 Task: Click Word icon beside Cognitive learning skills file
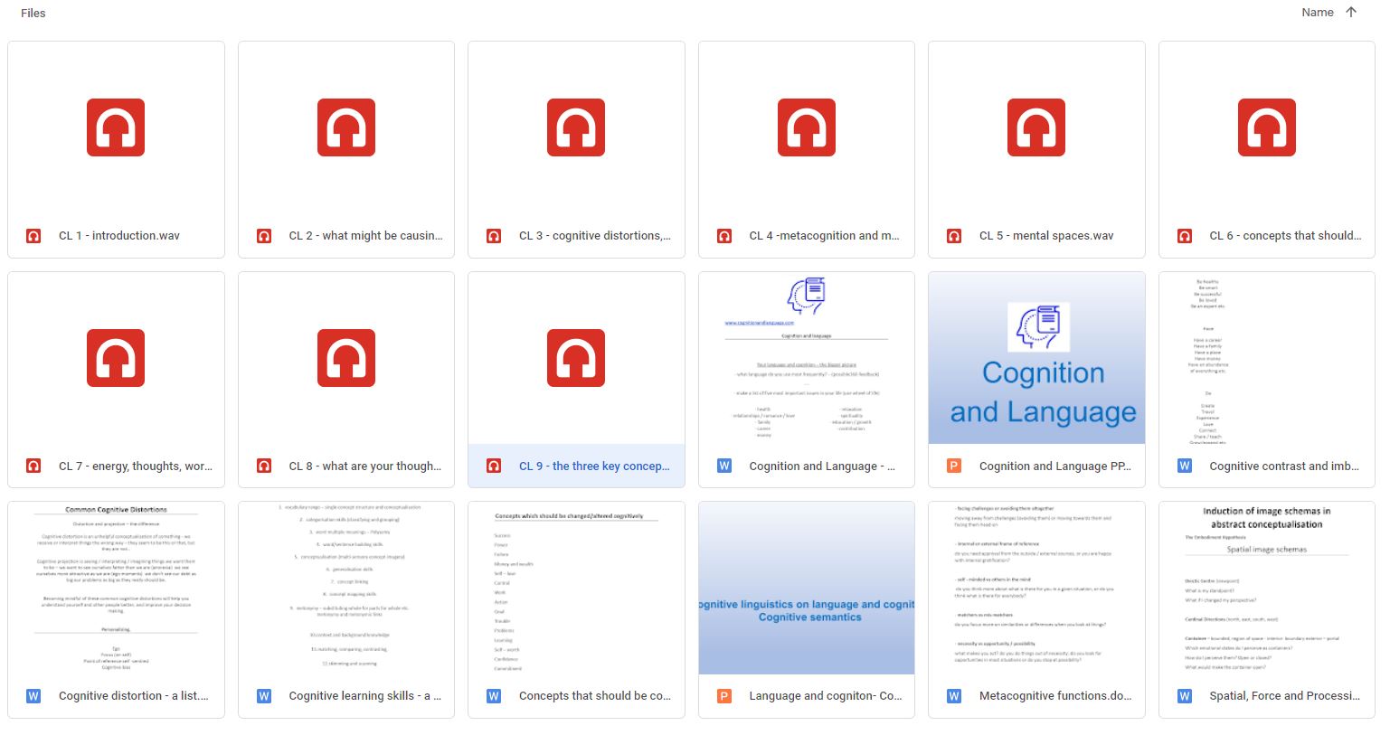point(264,696)
